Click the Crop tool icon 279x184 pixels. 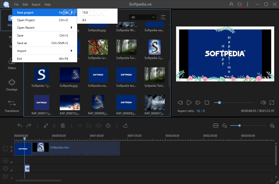pos(80,126)
